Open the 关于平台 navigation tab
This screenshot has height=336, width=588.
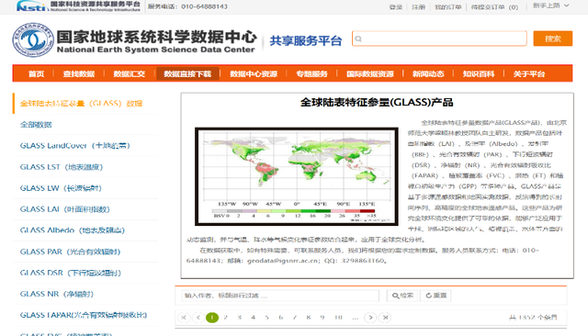click(529, 73)
